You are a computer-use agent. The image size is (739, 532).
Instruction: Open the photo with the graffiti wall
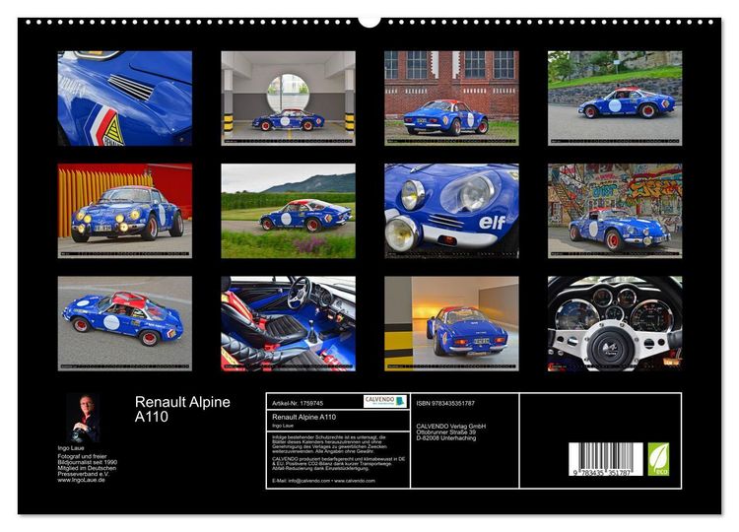pos(615,211)
